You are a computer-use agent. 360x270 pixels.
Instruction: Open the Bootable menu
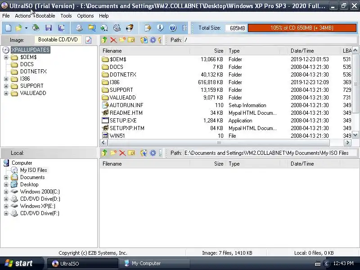coord(45,16)
